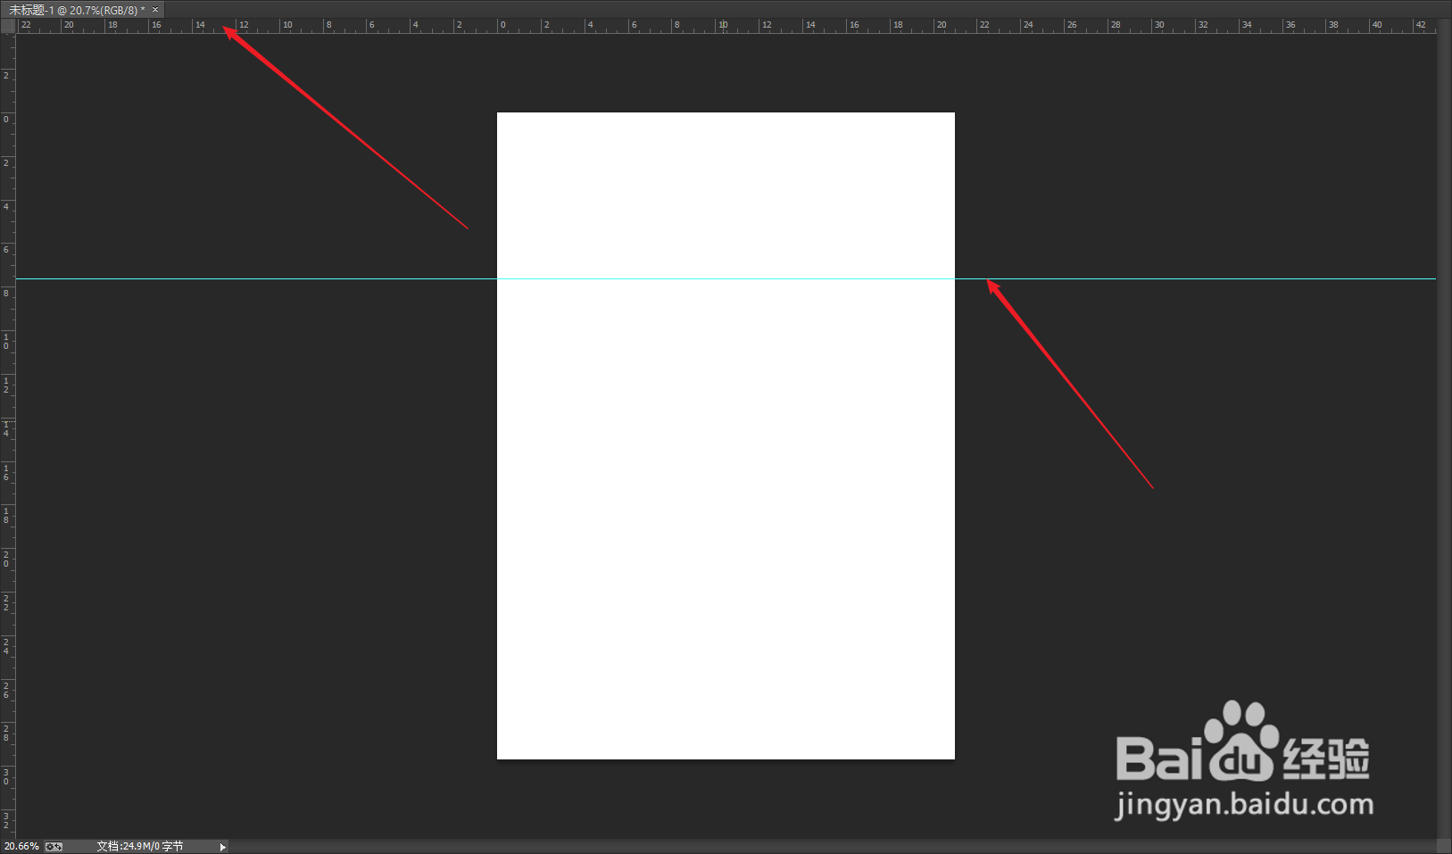Close the 未标题-1 document tab

[x=155, y=10]
